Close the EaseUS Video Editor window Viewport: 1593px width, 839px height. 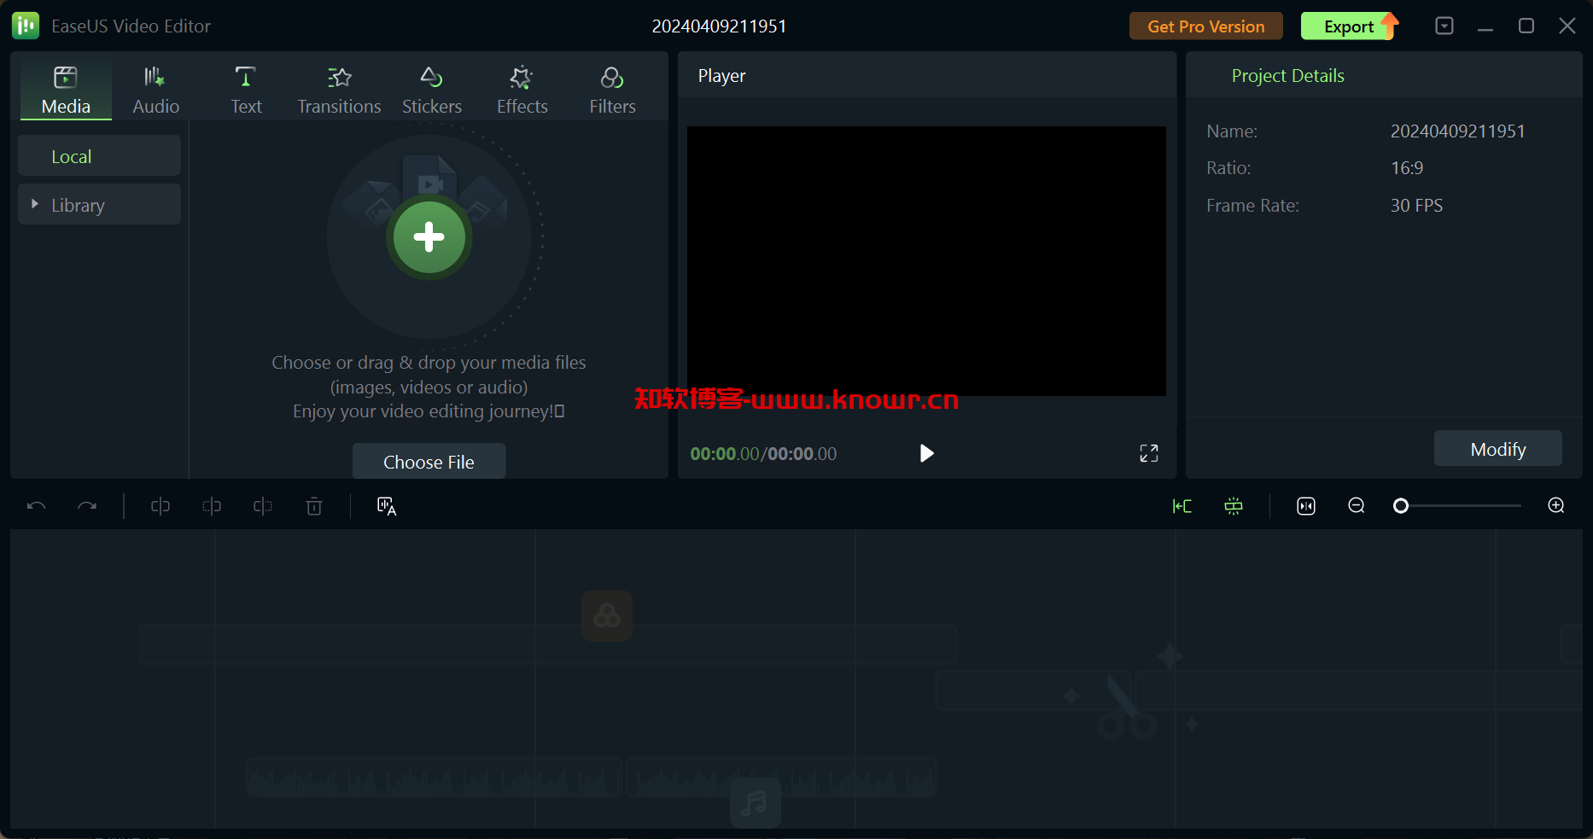click(1567, 26)
